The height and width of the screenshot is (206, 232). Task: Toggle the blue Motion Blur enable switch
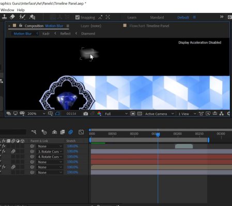[71, 132]
